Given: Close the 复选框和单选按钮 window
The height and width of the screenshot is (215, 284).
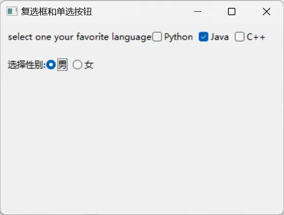Looking at the screenshot, I should [266, 12].
